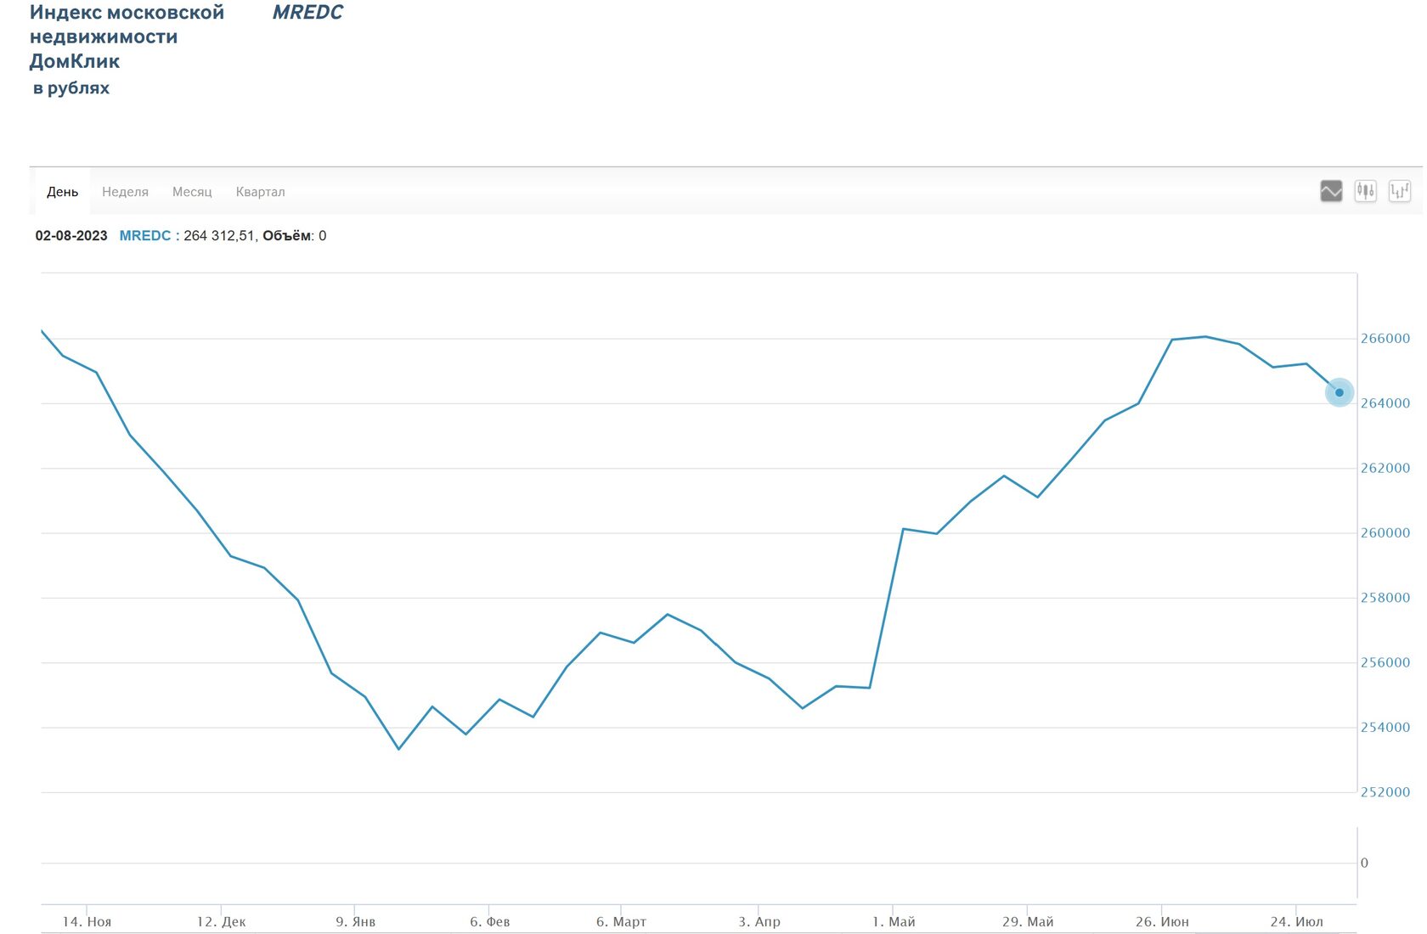Click the '26. Июн' x-axis label
1427x934 pixels.
[1162, 921]
